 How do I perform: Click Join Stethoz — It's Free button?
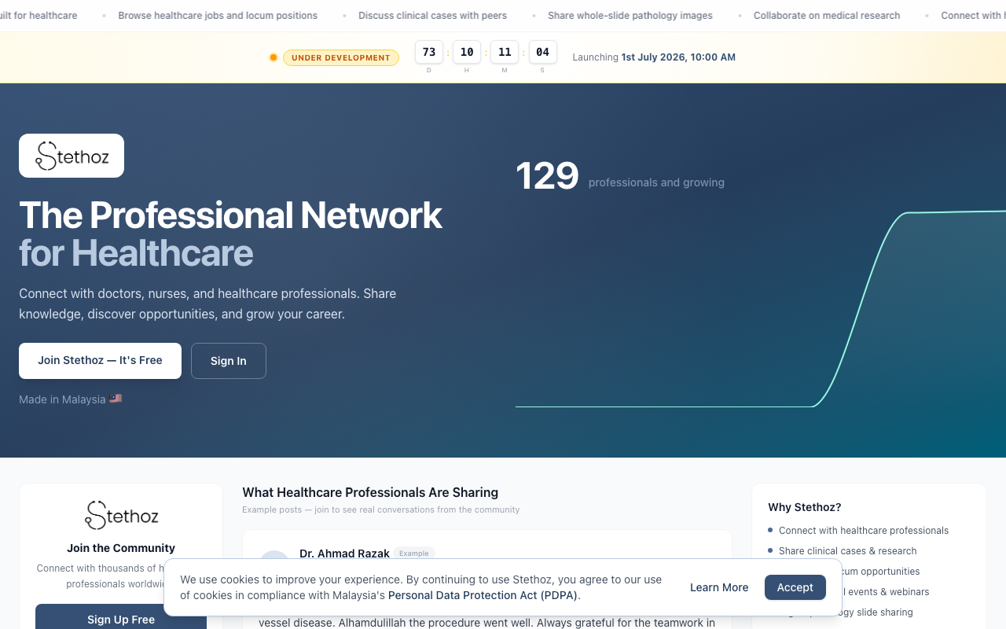click(x=100, y=361)
